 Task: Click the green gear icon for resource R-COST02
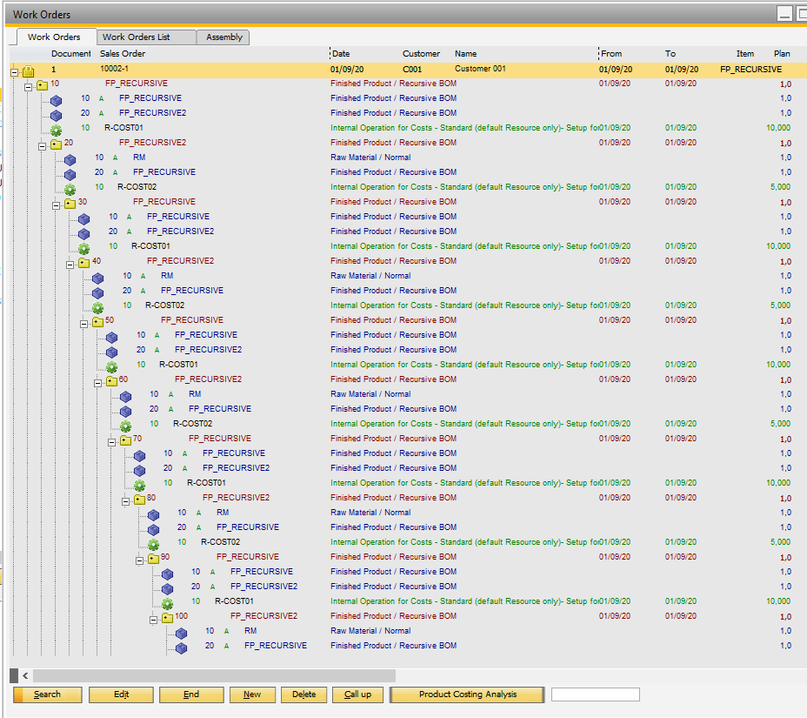click(x=69, y=186)
